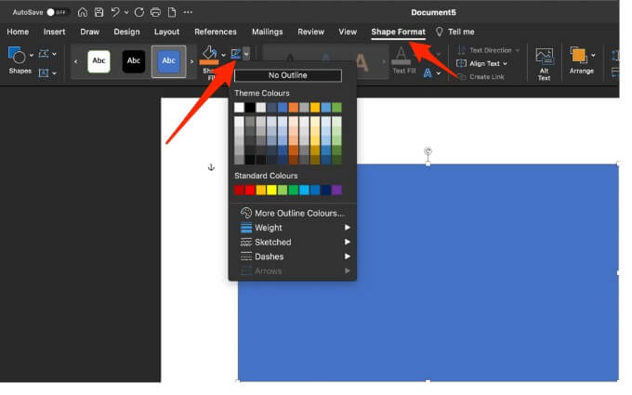This screenshot has width=632, height=395.
Task: Switch to the Mailings tab
Action: pos(268,32)
